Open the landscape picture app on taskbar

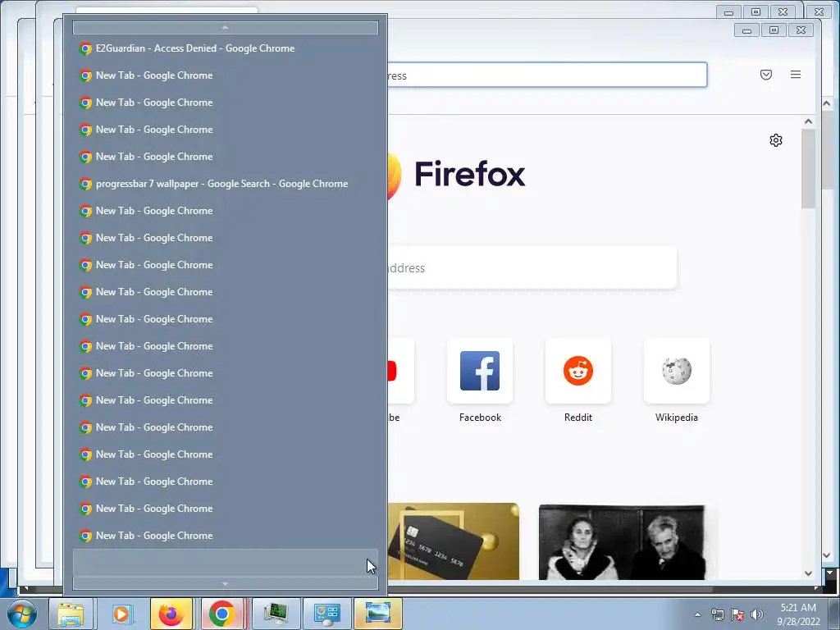377,614
